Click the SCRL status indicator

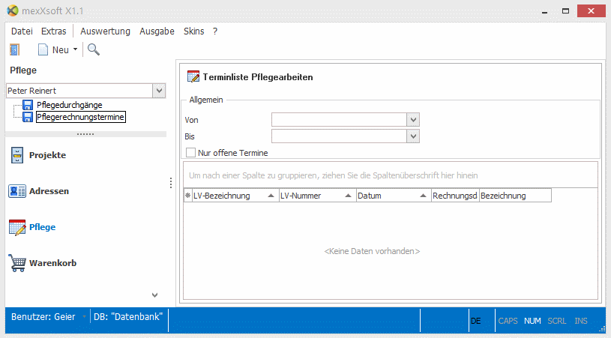(x=556, y=321)
